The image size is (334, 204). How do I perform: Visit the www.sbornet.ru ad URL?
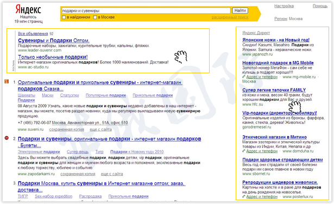256,174
